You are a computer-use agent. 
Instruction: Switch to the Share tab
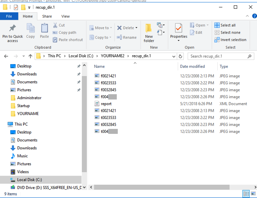tap(47, 16)
